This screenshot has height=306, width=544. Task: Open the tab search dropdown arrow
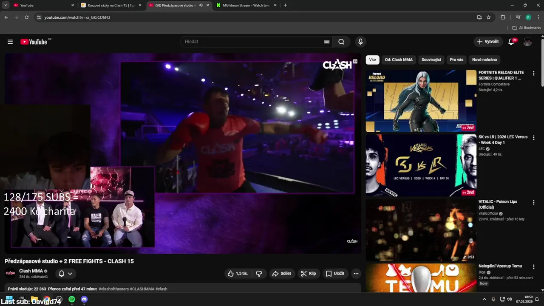pos(6,5)
